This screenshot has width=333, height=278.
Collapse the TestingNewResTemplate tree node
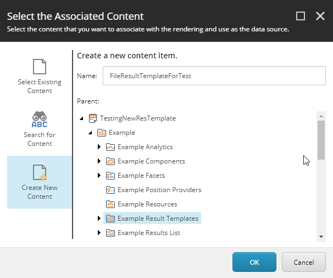[81, 118]
